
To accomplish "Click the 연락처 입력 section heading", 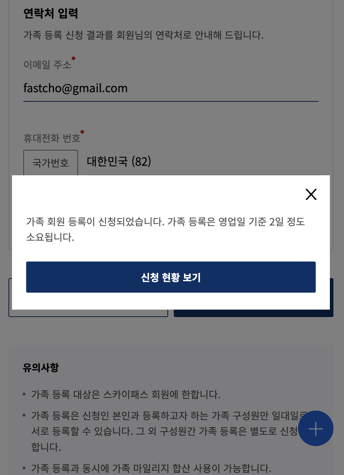I will coord(51,13).
